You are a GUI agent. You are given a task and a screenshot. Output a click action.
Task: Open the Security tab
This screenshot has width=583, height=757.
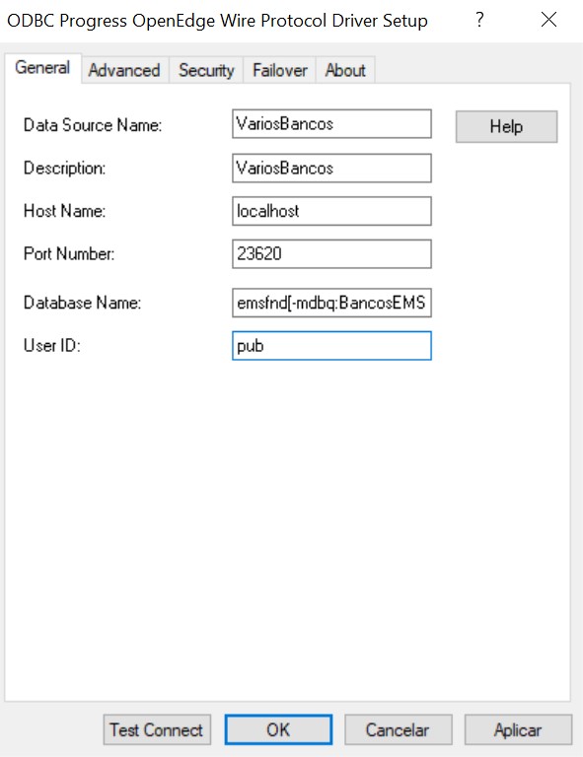(x=206, y=71)
